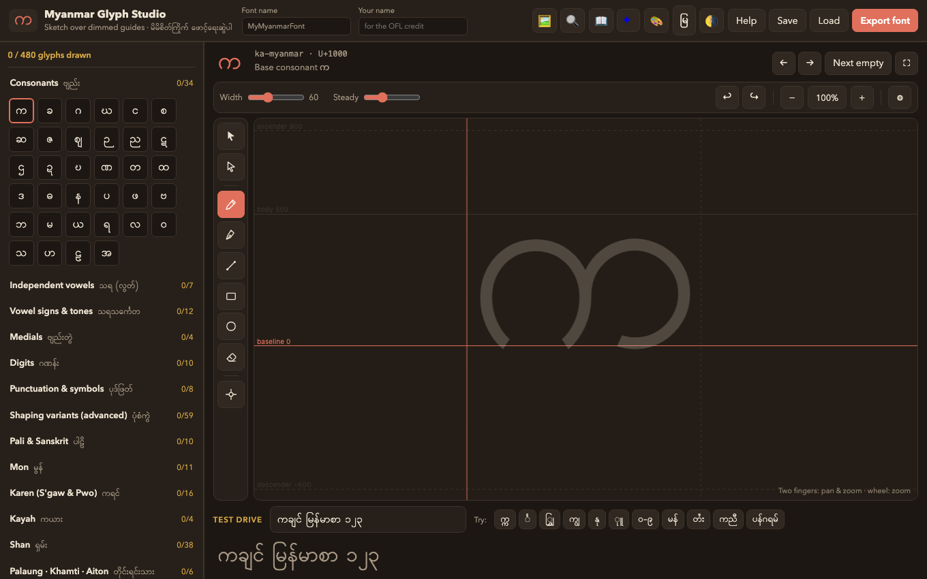This screenshot has width=927, height=579.
Task: Go to the previous glyph
Action: pyautogui.click(x=784, y=63)
